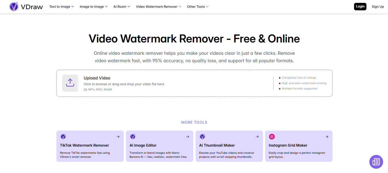Screen dimensions: 388x173
Task: Click the AI Image Editor card icon
Action: click(x=133, y=137)
